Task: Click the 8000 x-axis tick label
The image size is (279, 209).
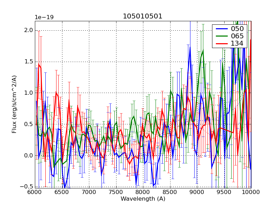Action: pos(143,192)
